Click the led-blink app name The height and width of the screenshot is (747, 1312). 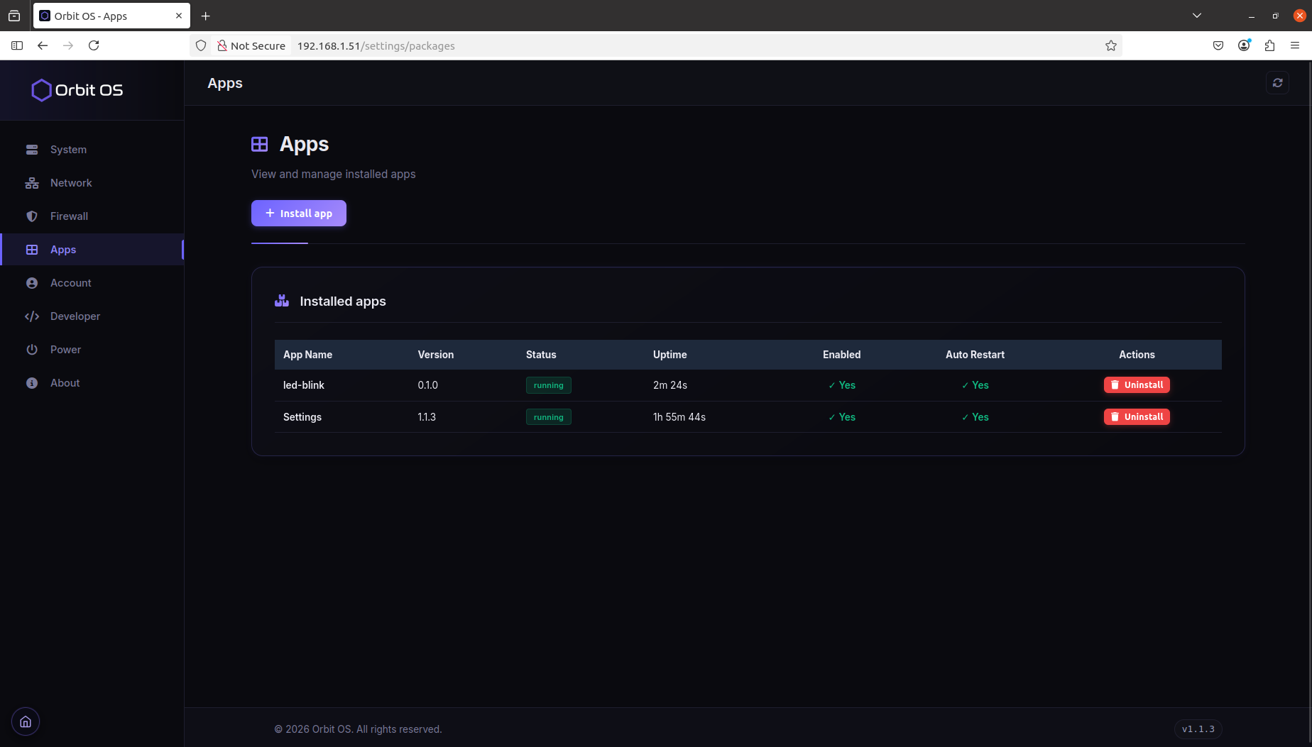(x=304, y=385)
